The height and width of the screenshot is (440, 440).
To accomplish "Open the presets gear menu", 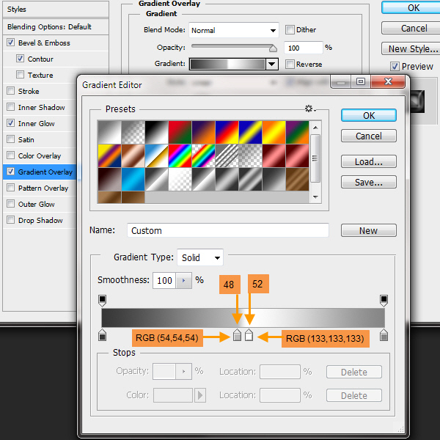I will point(310,109).
